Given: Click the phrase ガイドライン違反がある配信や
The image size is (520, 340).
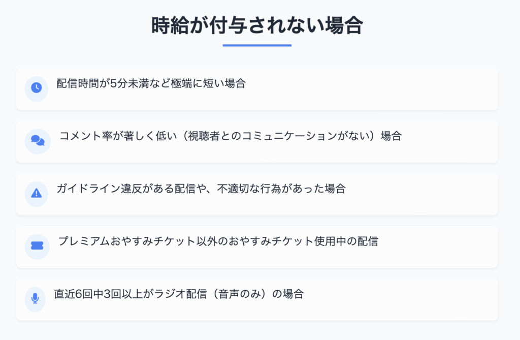Looking at the screenshot, I should pos(132,189).
